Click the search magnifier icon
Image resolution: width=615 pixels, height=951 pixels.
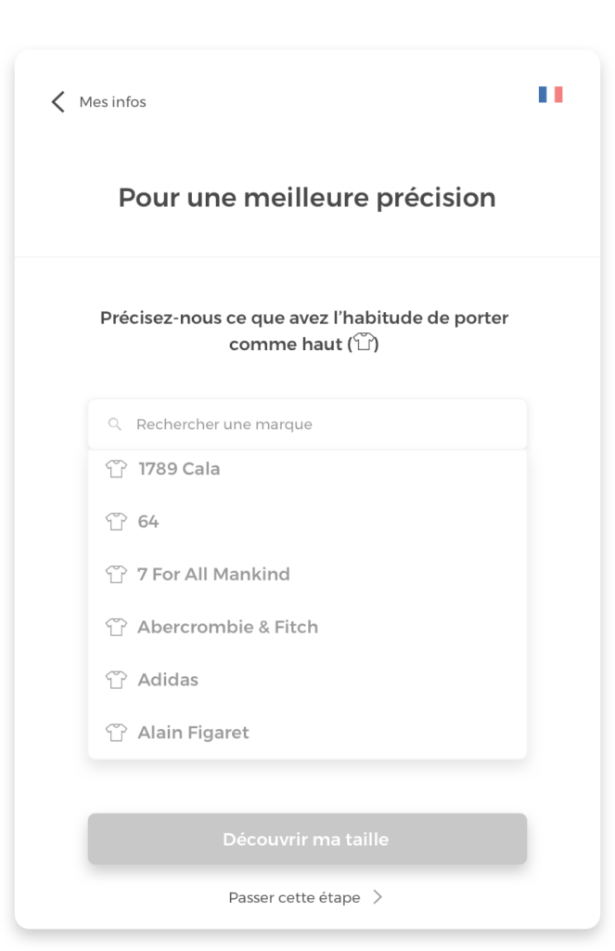tap(115, 424)
